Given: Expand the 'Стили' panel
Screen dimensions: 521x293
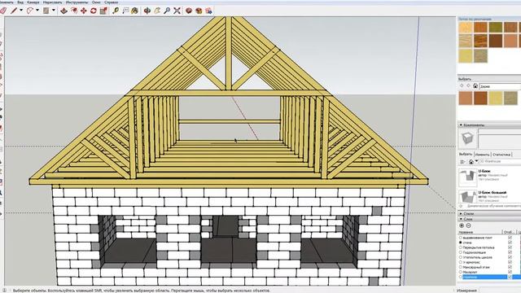Looking at the screenshot, I should click(x=461, y=213).
